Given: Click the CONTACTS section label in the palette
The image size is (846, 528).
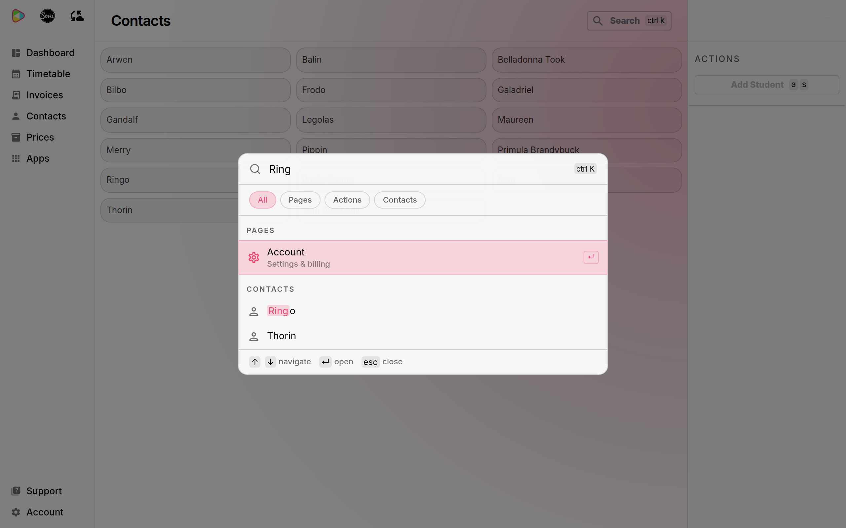Looking at the screenshot, I should point(270,289).
